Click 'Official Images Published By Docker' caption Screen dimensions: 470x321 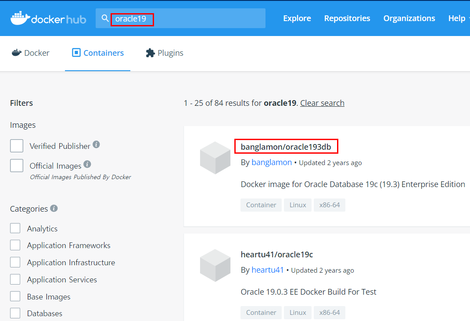click(x=80, y=177)
